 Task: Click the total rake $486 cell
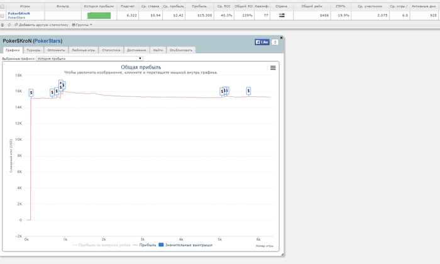[x=312, y=16]
